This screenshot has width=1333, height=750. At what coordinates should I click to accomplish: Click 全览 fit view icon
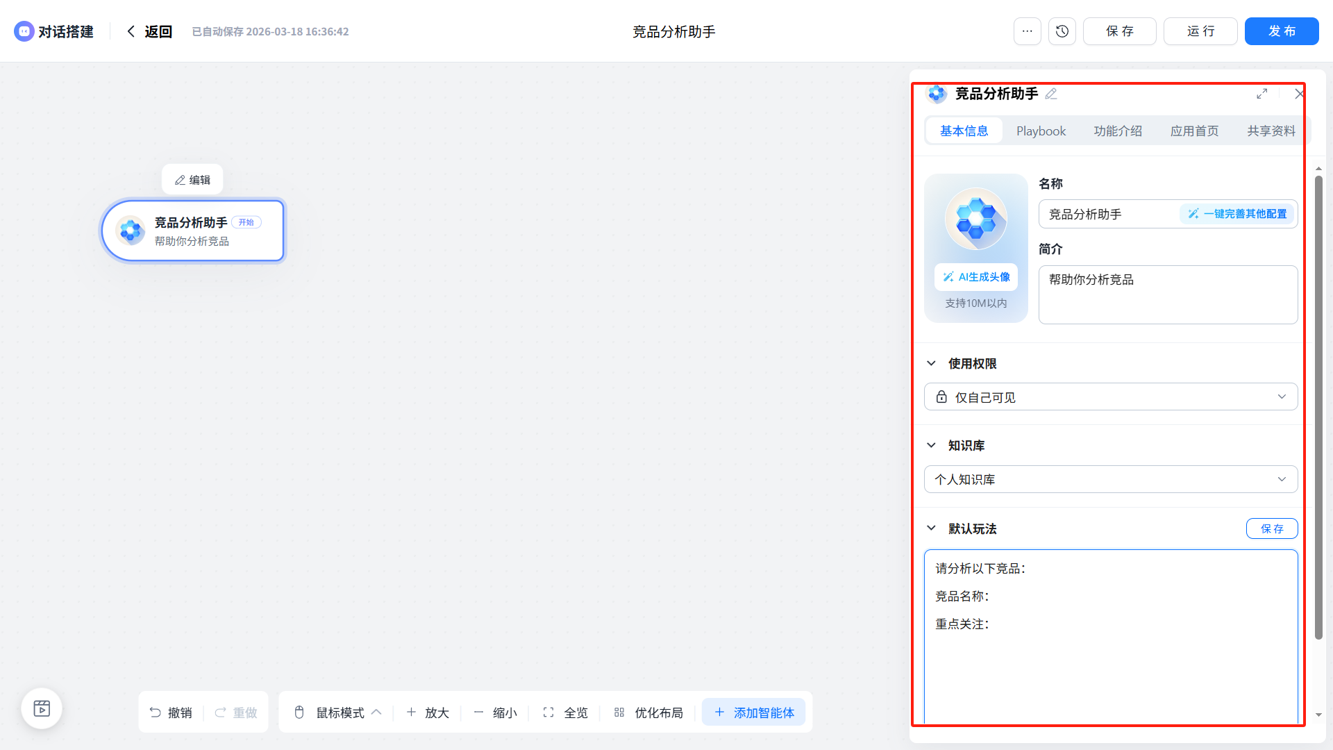click(548, 712)
